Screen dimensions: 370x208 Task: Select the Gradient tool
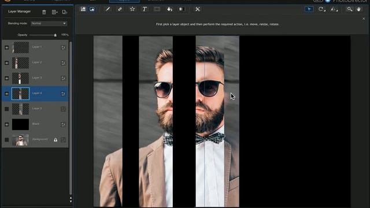(181, 9)
